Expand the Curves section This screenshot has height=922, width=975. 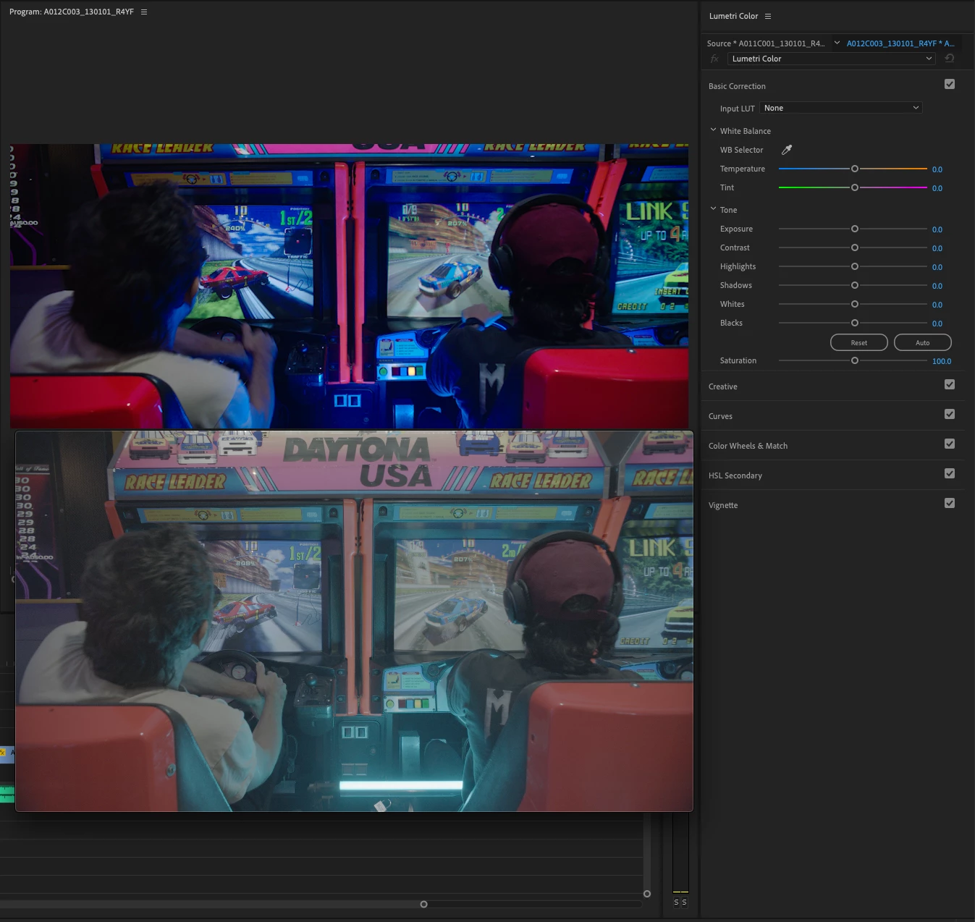720,416
